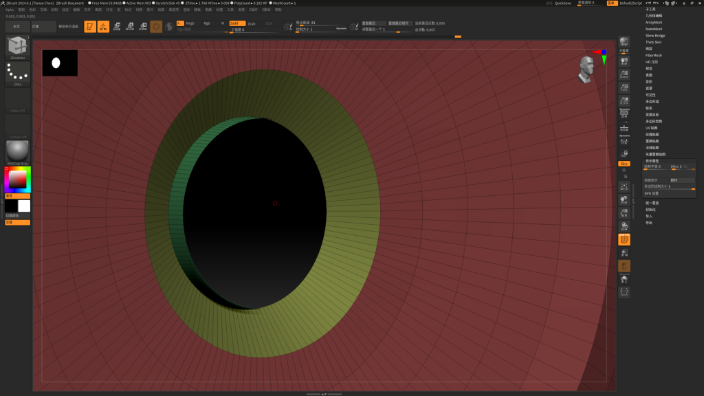Click the DefaultZScript button
704x396 pixels.
[x=630, y=3]
